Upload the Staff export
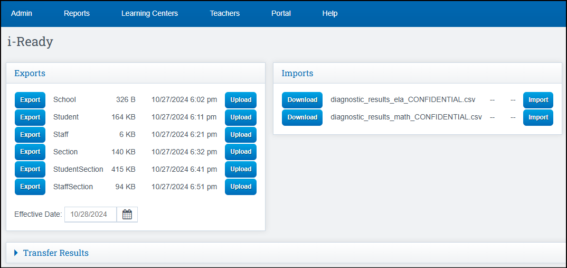 click(241, 135)
